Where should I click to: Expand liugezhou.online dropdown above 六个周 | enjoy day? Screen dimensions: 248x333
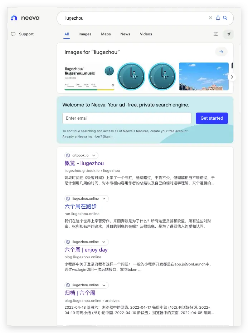[x=104, y=242]
